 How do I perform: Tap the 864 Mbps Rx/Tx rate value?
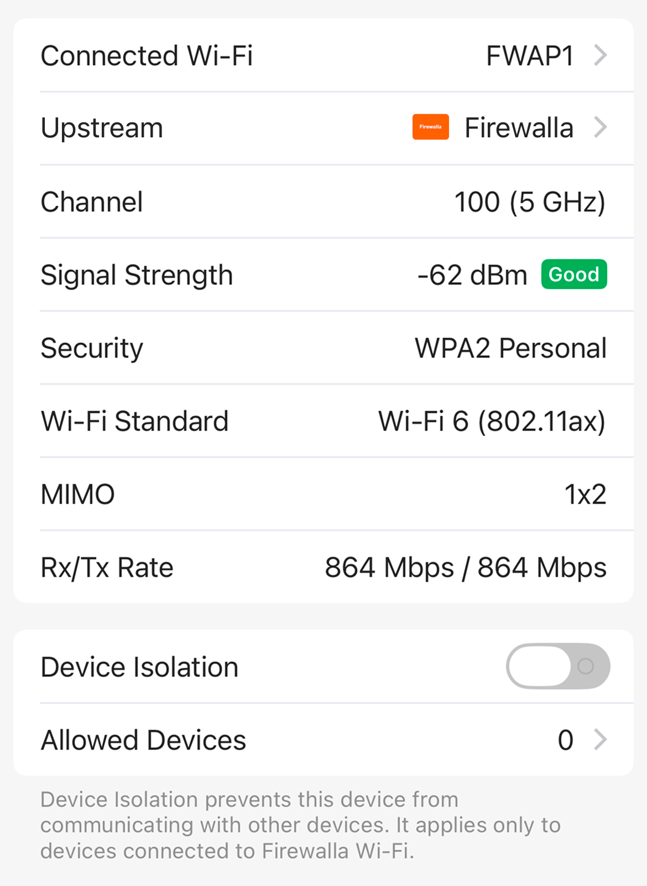point(465,568)
